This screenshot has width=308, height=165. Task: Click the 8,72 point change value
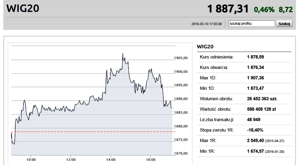click(x=286, y=10)
